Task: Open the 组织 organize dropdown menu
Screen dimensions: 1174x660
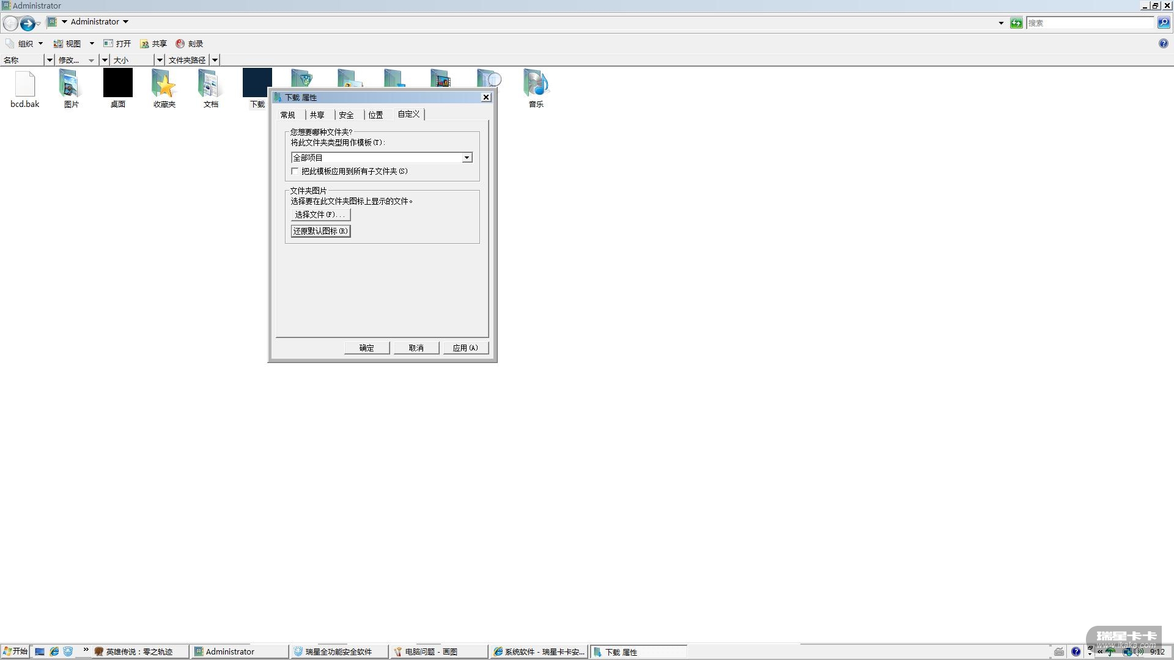Action: [25, 43]
